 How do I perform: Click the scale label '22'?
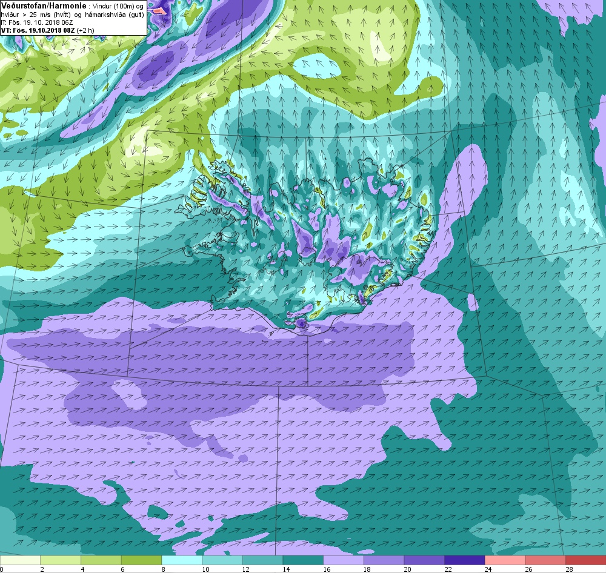coord(448,569)
